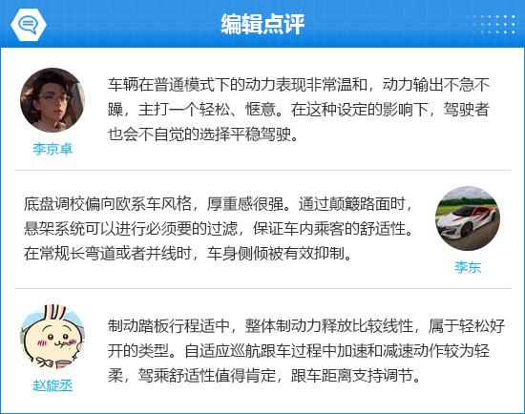Open 李京卓's avatar photo
The height and width of the screenshot is (414, 525).
52,100
